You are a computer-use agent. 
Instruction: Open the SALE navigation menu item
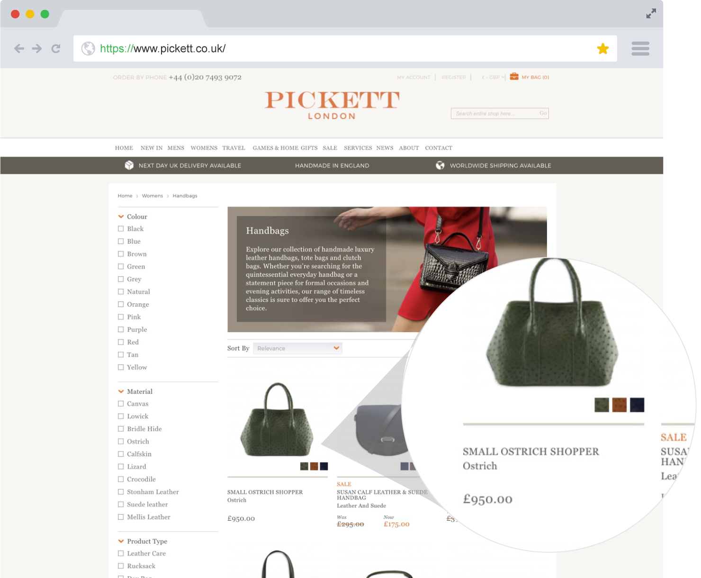(x=330, y=148)
